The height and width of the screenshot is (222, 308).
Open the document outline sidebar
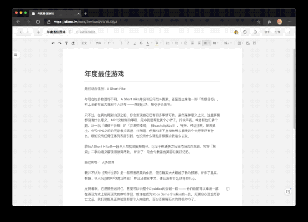pos(16,54)
